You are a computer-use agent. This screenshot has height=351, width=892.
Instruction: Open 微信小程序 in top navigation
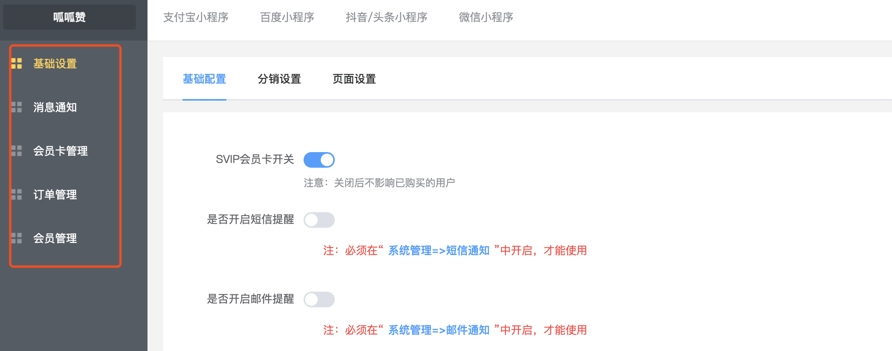click(486, 17)
